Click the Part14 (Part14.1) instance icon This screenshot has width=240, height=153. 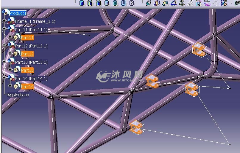pyautogui.click(x=11, y=78)
